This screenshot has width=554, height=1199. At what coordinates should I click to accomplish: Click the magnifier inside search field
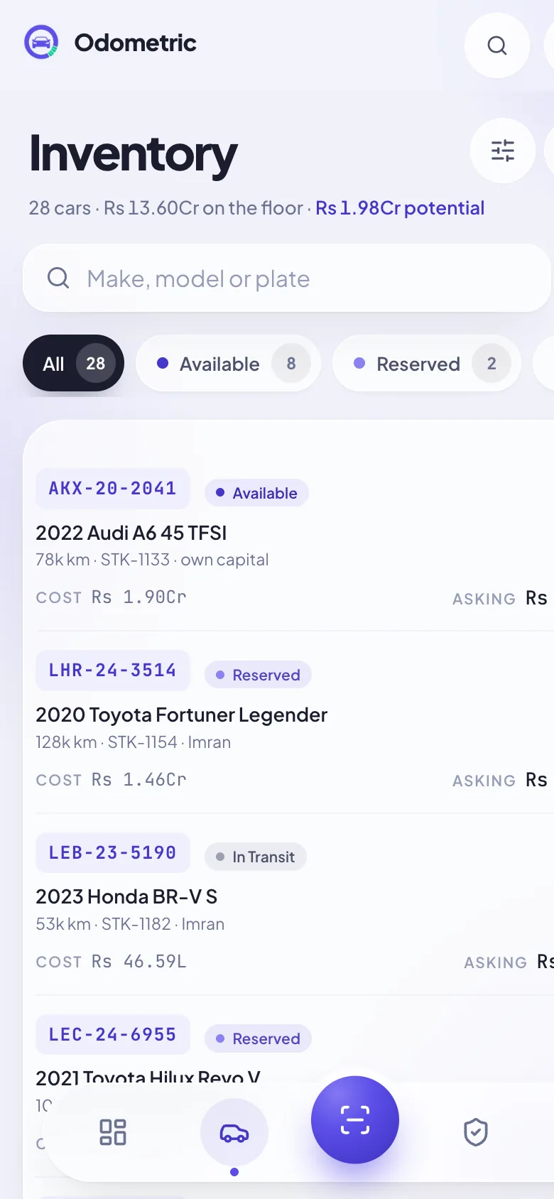point(58,278)
